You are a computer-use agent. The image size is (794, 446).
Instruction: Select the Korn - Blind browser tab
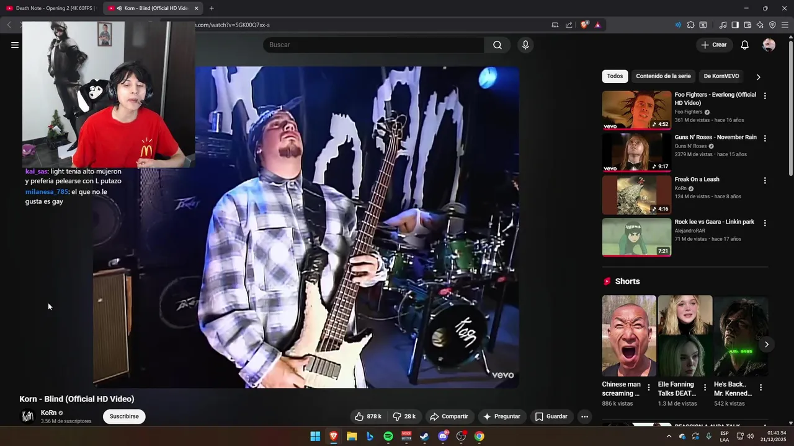tap(152, 8)
